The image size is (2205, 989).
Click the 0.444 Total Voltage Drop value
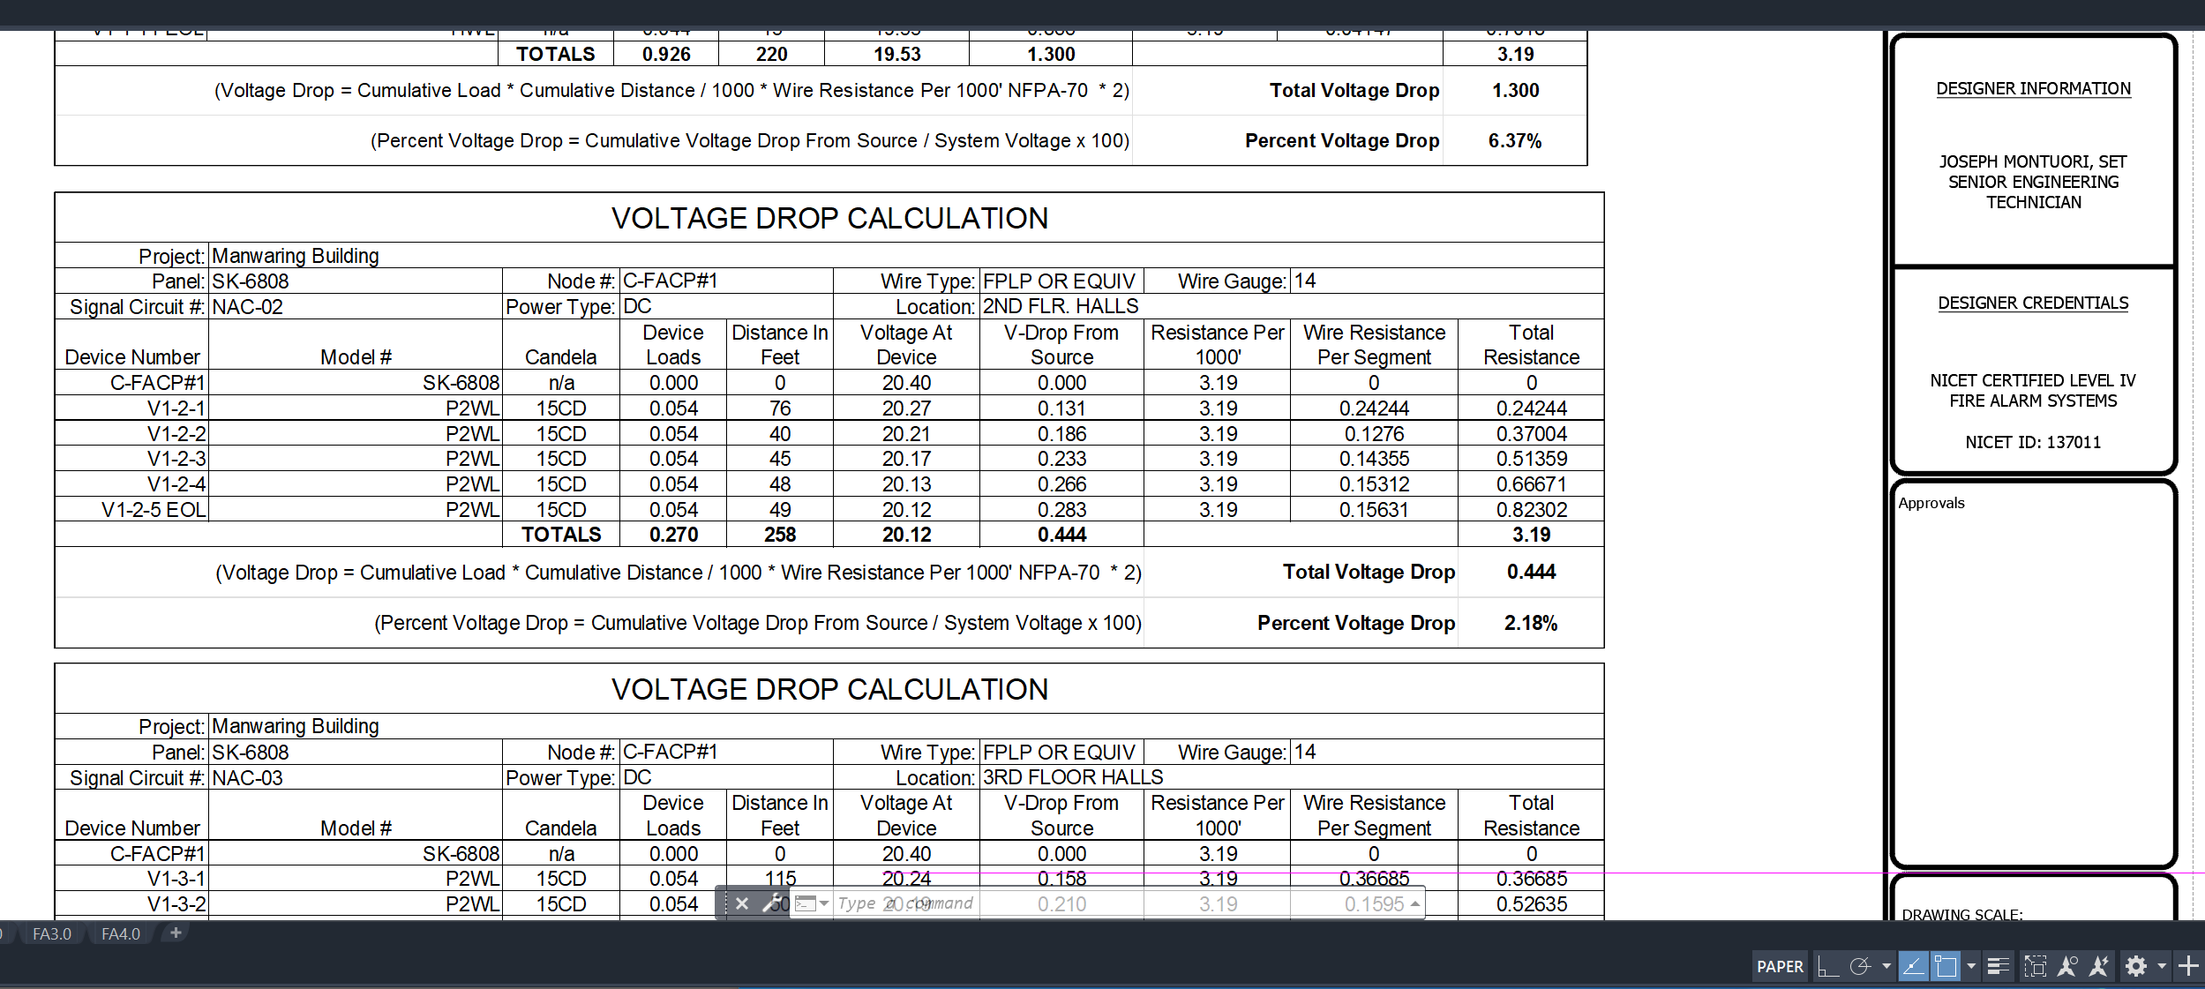[x=1531, y=572]
